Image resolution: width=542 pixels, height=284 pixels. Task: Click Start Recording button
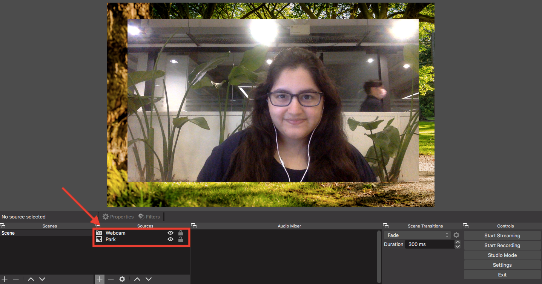pos(502,245)
